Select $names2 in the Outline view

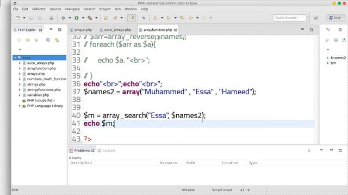[x=338, y=58]
